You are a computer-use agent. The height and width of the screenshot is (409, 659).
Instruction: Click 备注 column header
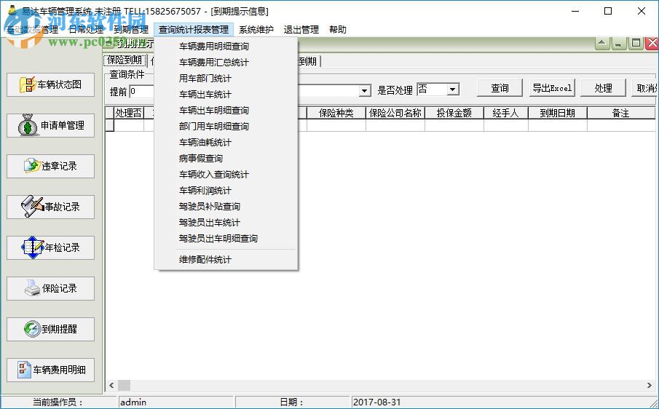[x=620, y=113]
